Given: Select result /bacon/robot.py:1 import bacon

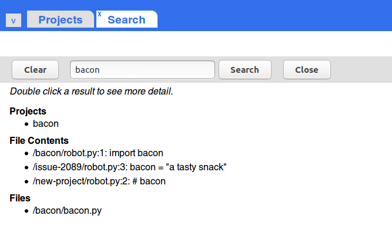Looking at the screenshot, I should (98, 153).
